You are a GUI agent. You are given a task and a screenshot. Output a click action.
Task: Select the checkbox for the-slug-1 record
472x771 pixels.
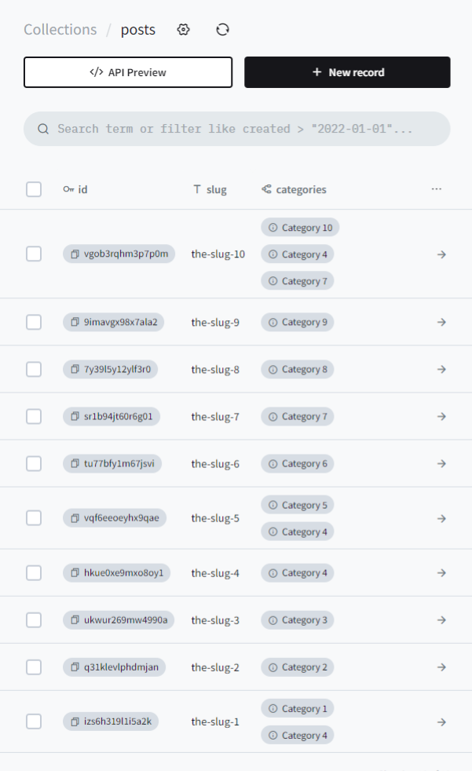tap(34, 721)
